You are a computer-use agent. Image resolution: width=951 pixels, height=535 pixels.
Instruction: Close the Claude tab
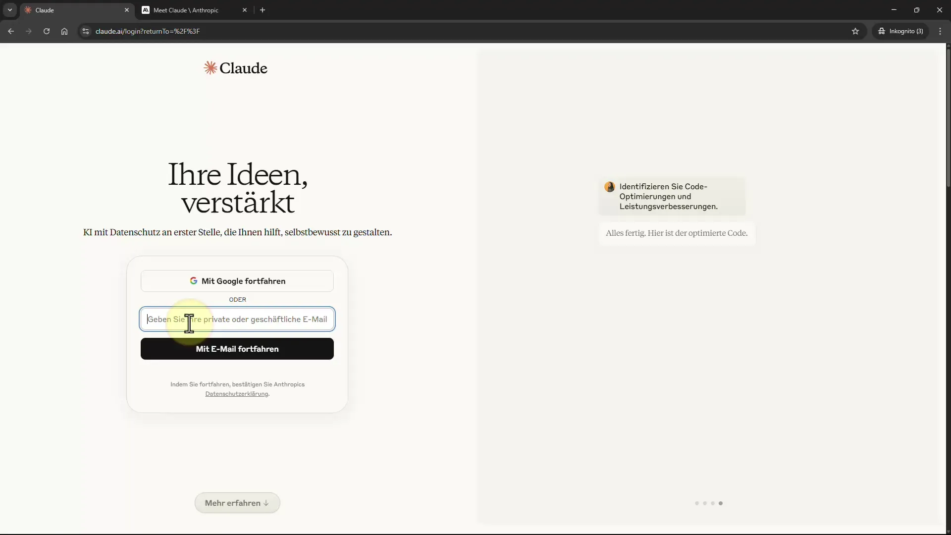click(x=127, y=10)
